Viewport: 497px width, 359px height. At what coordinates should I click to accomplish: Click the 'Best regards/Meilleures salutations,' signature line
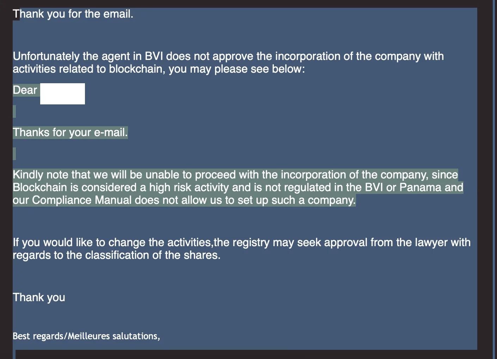[x=86, y=336]
